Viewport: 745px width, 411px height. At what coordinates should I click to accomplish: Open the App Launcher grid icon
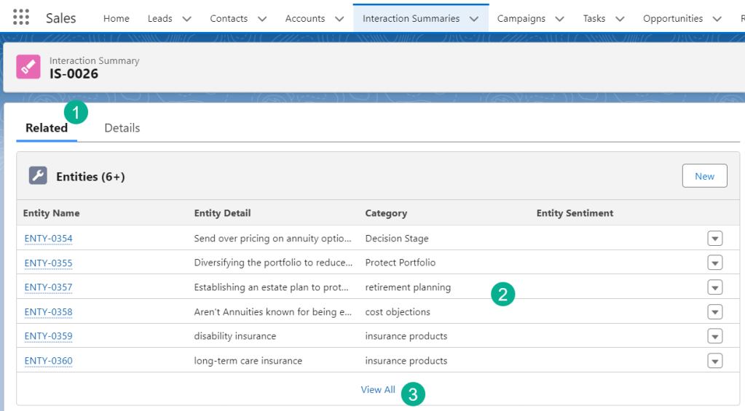pyautogui.click(x=21, y=18)
